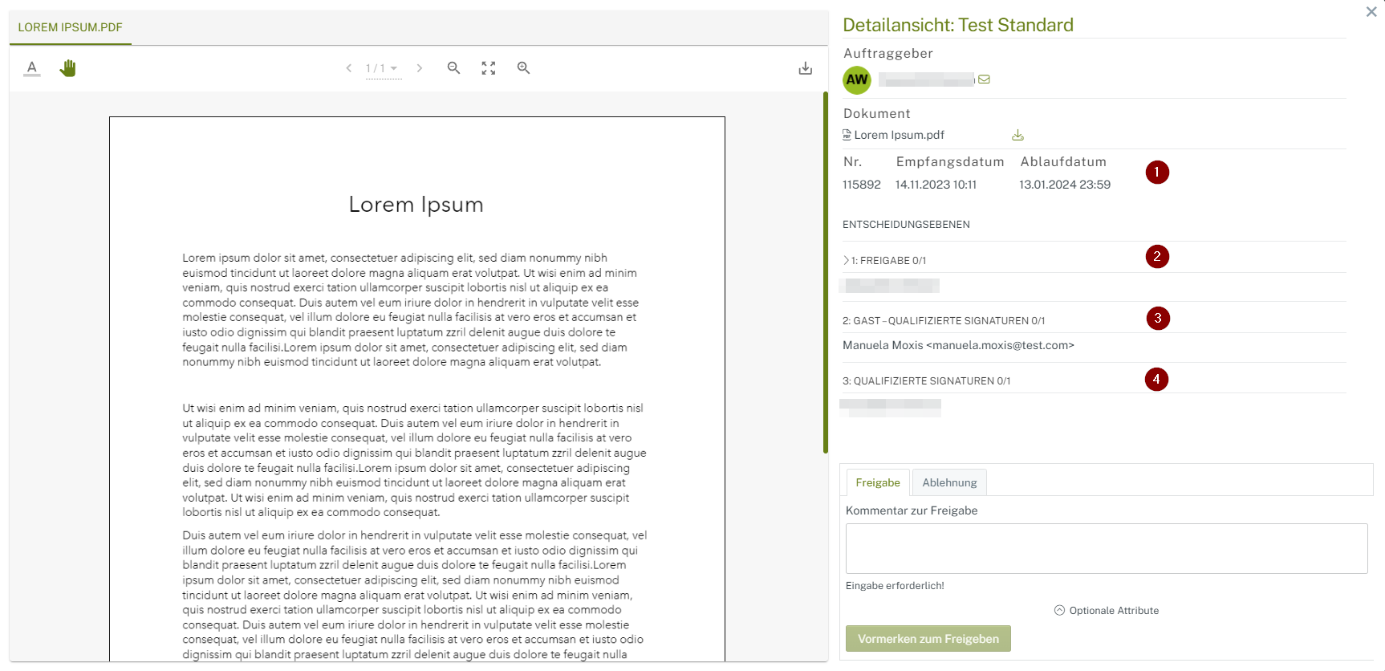Image resolution: width=1385 pixels, height=671 pixels.
Task: Open the page number dropdown
Action: coord(383,68)
